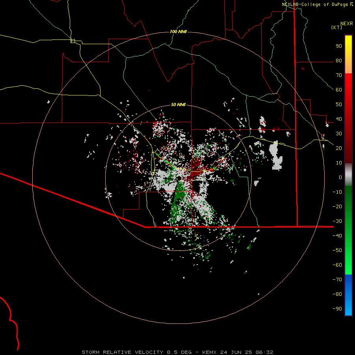Screen dimensions: 355x355
Task: Click the -50 value on the velocity scale
Action: pos(337,250)
